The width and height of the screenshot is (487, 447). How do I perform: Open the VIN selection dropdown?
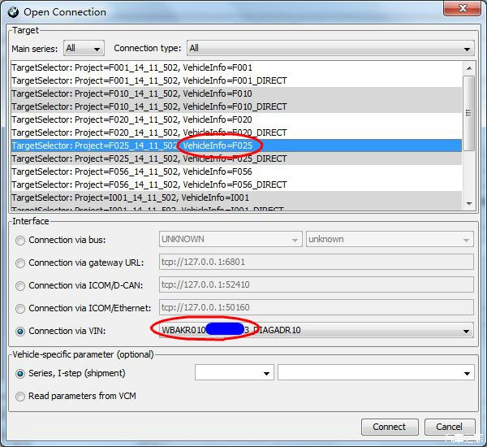point(466,331)
